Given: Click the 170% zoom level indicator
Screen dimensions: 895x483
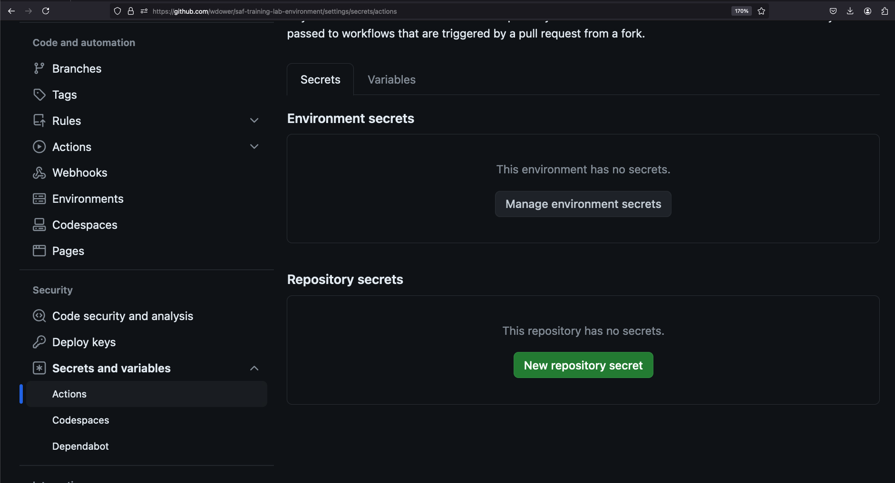Looking at the screenshot, I should click(x=741, y=11).
